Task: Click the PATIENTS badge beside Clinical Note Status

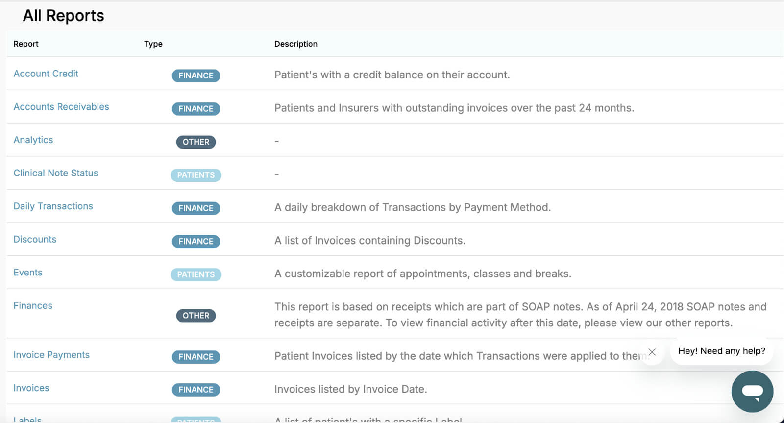Action: pos(196,175)
